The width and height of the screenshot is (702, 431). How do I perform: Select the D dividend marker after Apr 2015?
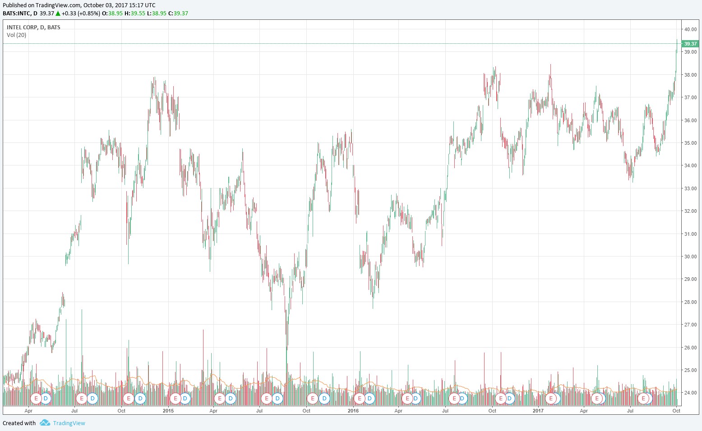(x=231, y=399)
